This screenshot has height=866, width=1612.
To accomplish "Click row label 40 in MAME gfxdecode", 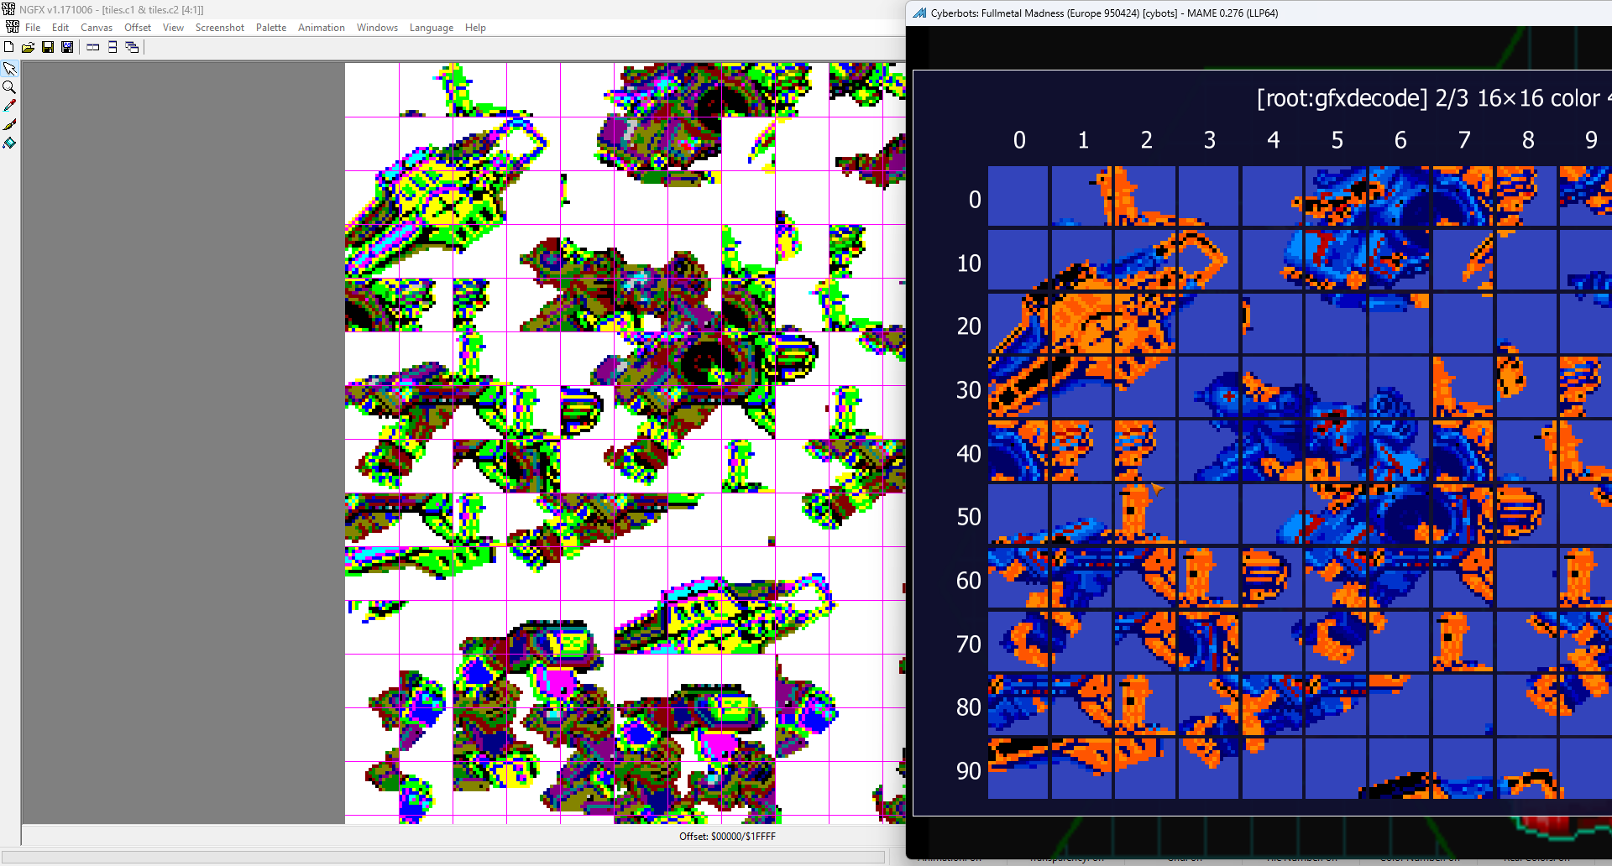I will pyautogui.click(x=969, y=454).
